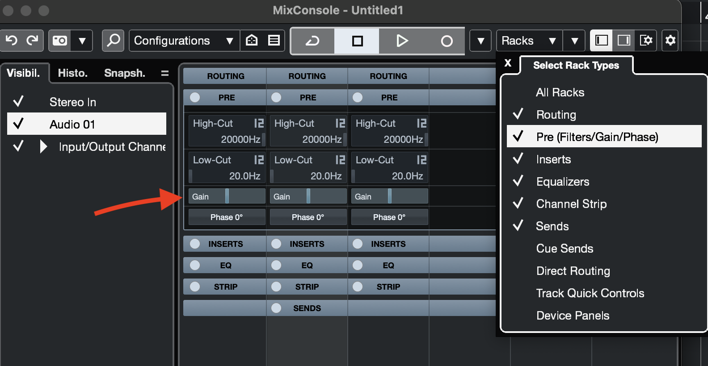Toggle the third channel's PRE bypass circle
This screenshot has width=708, height=366.
click(x=358, y=97)
